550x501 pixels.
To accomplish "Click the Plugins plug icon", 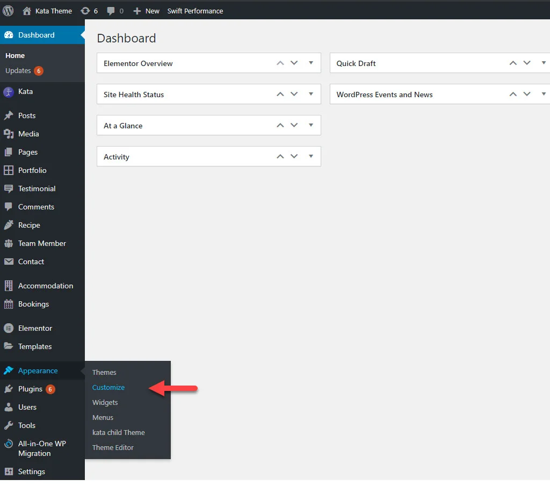I will (x=9, y=389).
